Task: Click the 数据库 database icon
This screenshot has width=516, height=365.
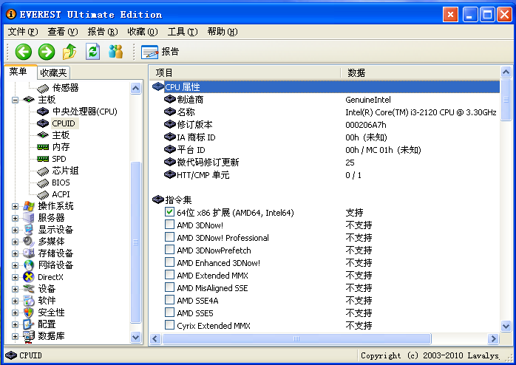Action: pos(29,336)
